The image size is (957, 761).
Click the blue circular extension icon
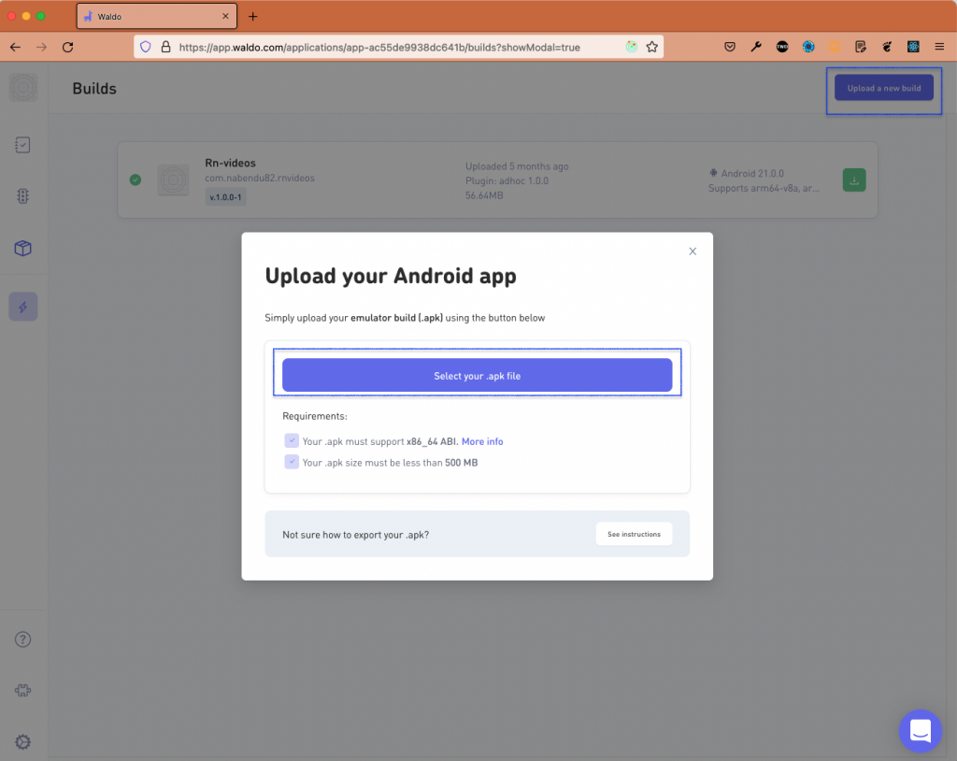coord(808,47)
